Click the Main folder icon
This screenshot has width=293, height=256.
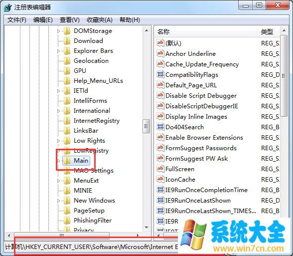coord(67,161)
